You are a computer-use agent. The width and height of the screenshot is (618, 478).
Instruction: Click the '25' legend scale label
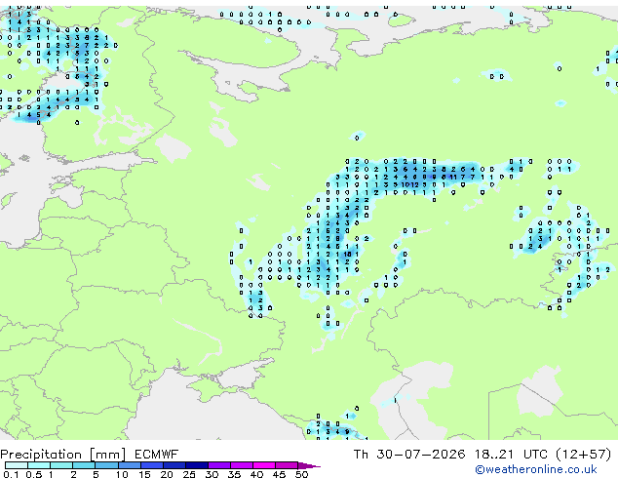tap(189, 474)
